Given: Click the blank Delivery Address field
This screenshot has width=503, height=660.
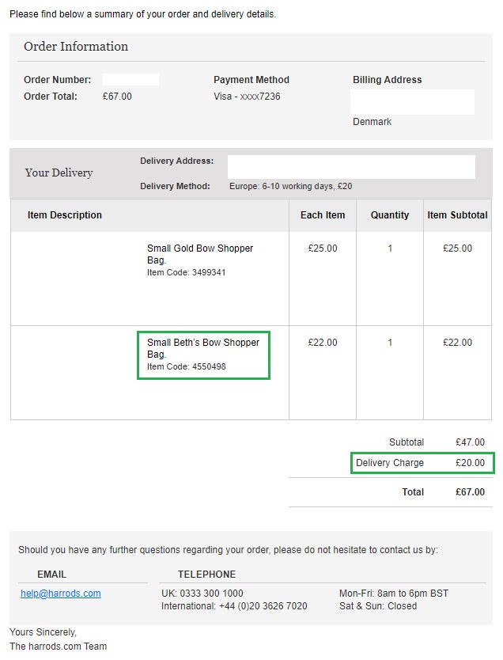Looking at the screenshot, I should point(351,167).
